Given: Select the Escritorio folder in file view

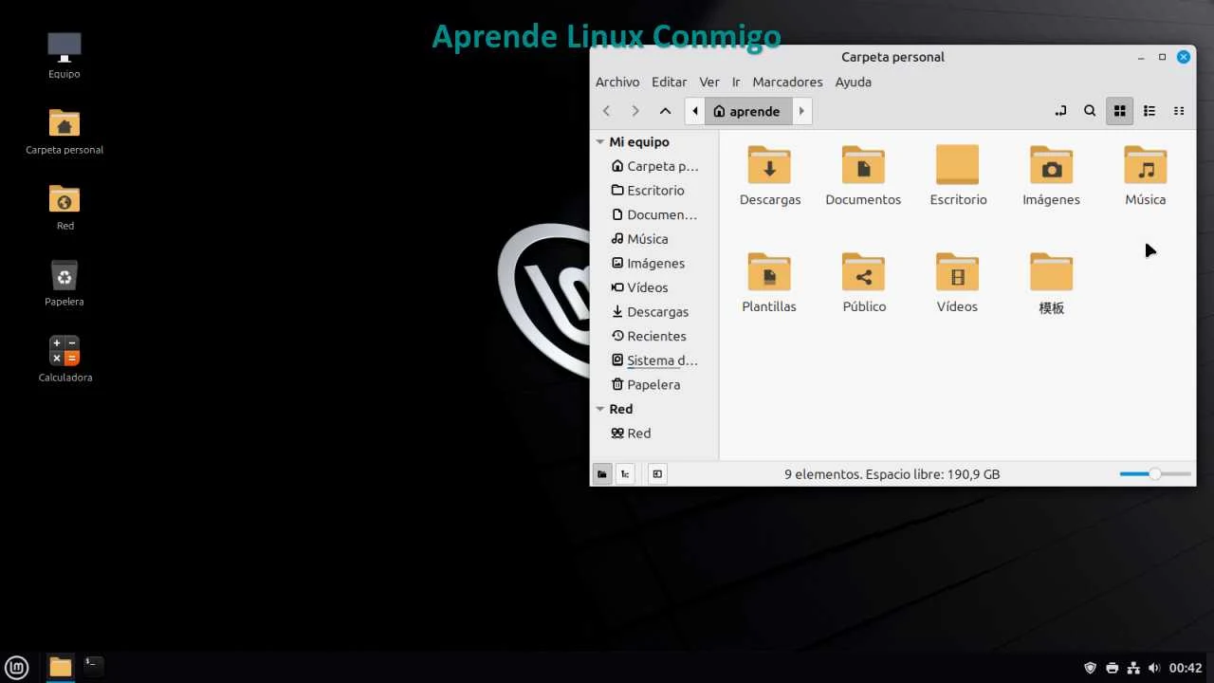Looking at the screenshot, I should pyautogui.click(x=957, y=165).
